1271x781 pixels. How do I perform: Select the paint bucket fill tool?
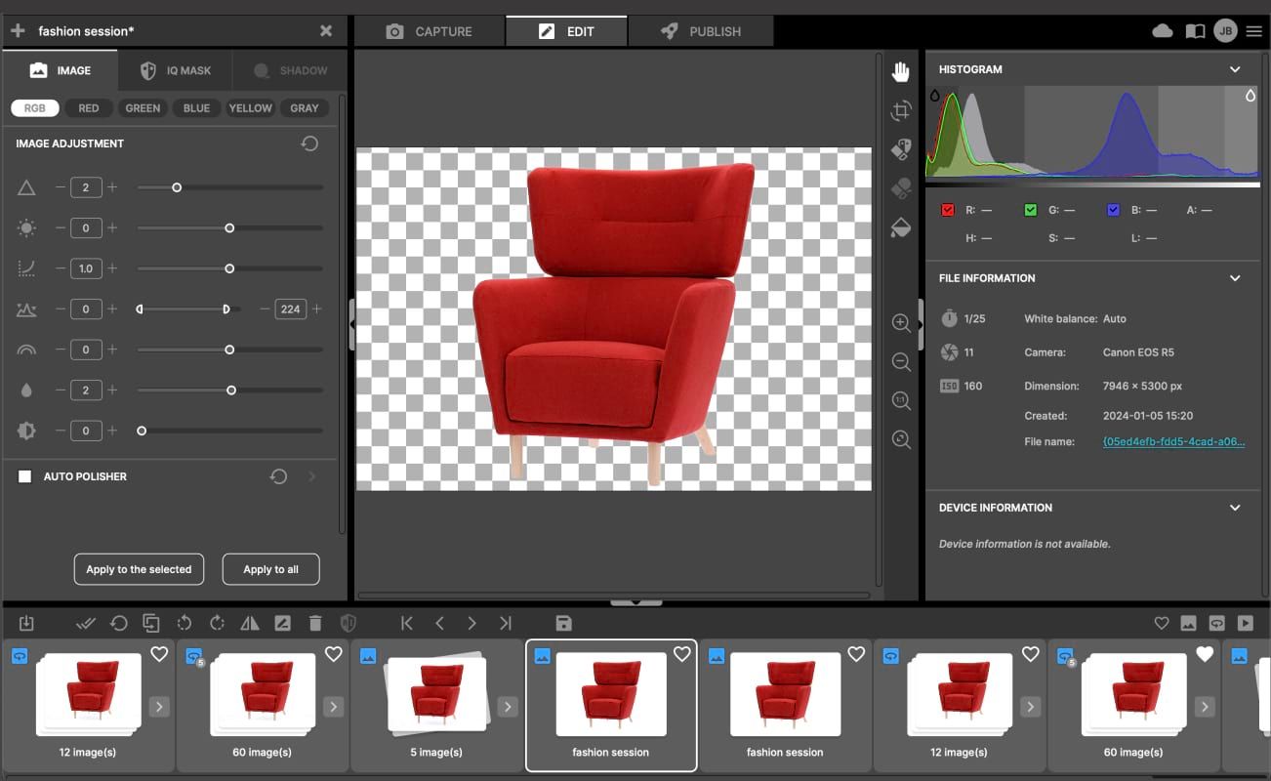(901, 227)
